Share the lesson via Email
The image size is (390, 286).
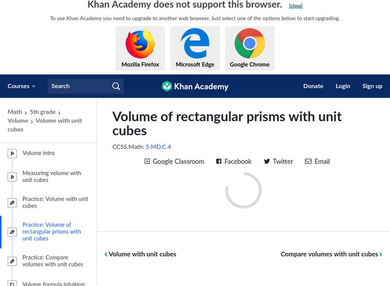[317, 161]
